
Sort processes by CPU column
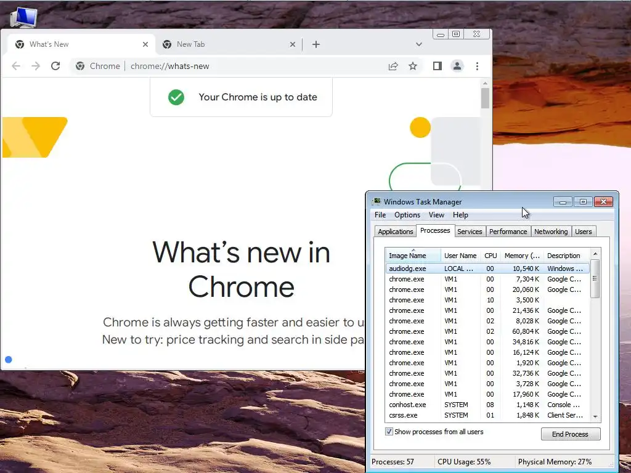[491, 256]
